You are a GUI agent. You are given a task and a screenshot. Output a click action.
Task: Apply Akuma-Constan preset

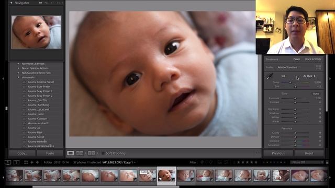click(x=37, y=119)
